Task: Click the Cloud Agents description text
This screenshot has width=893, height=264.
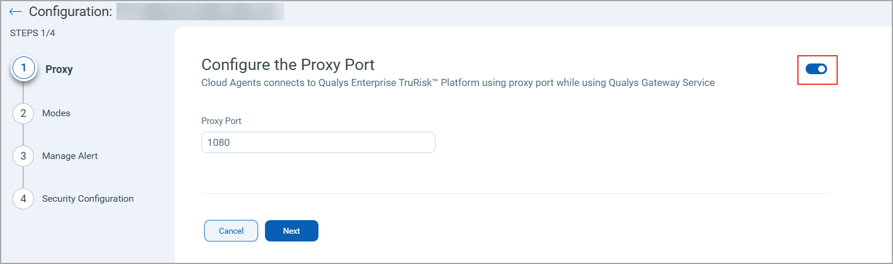Action: coord(458,83)
